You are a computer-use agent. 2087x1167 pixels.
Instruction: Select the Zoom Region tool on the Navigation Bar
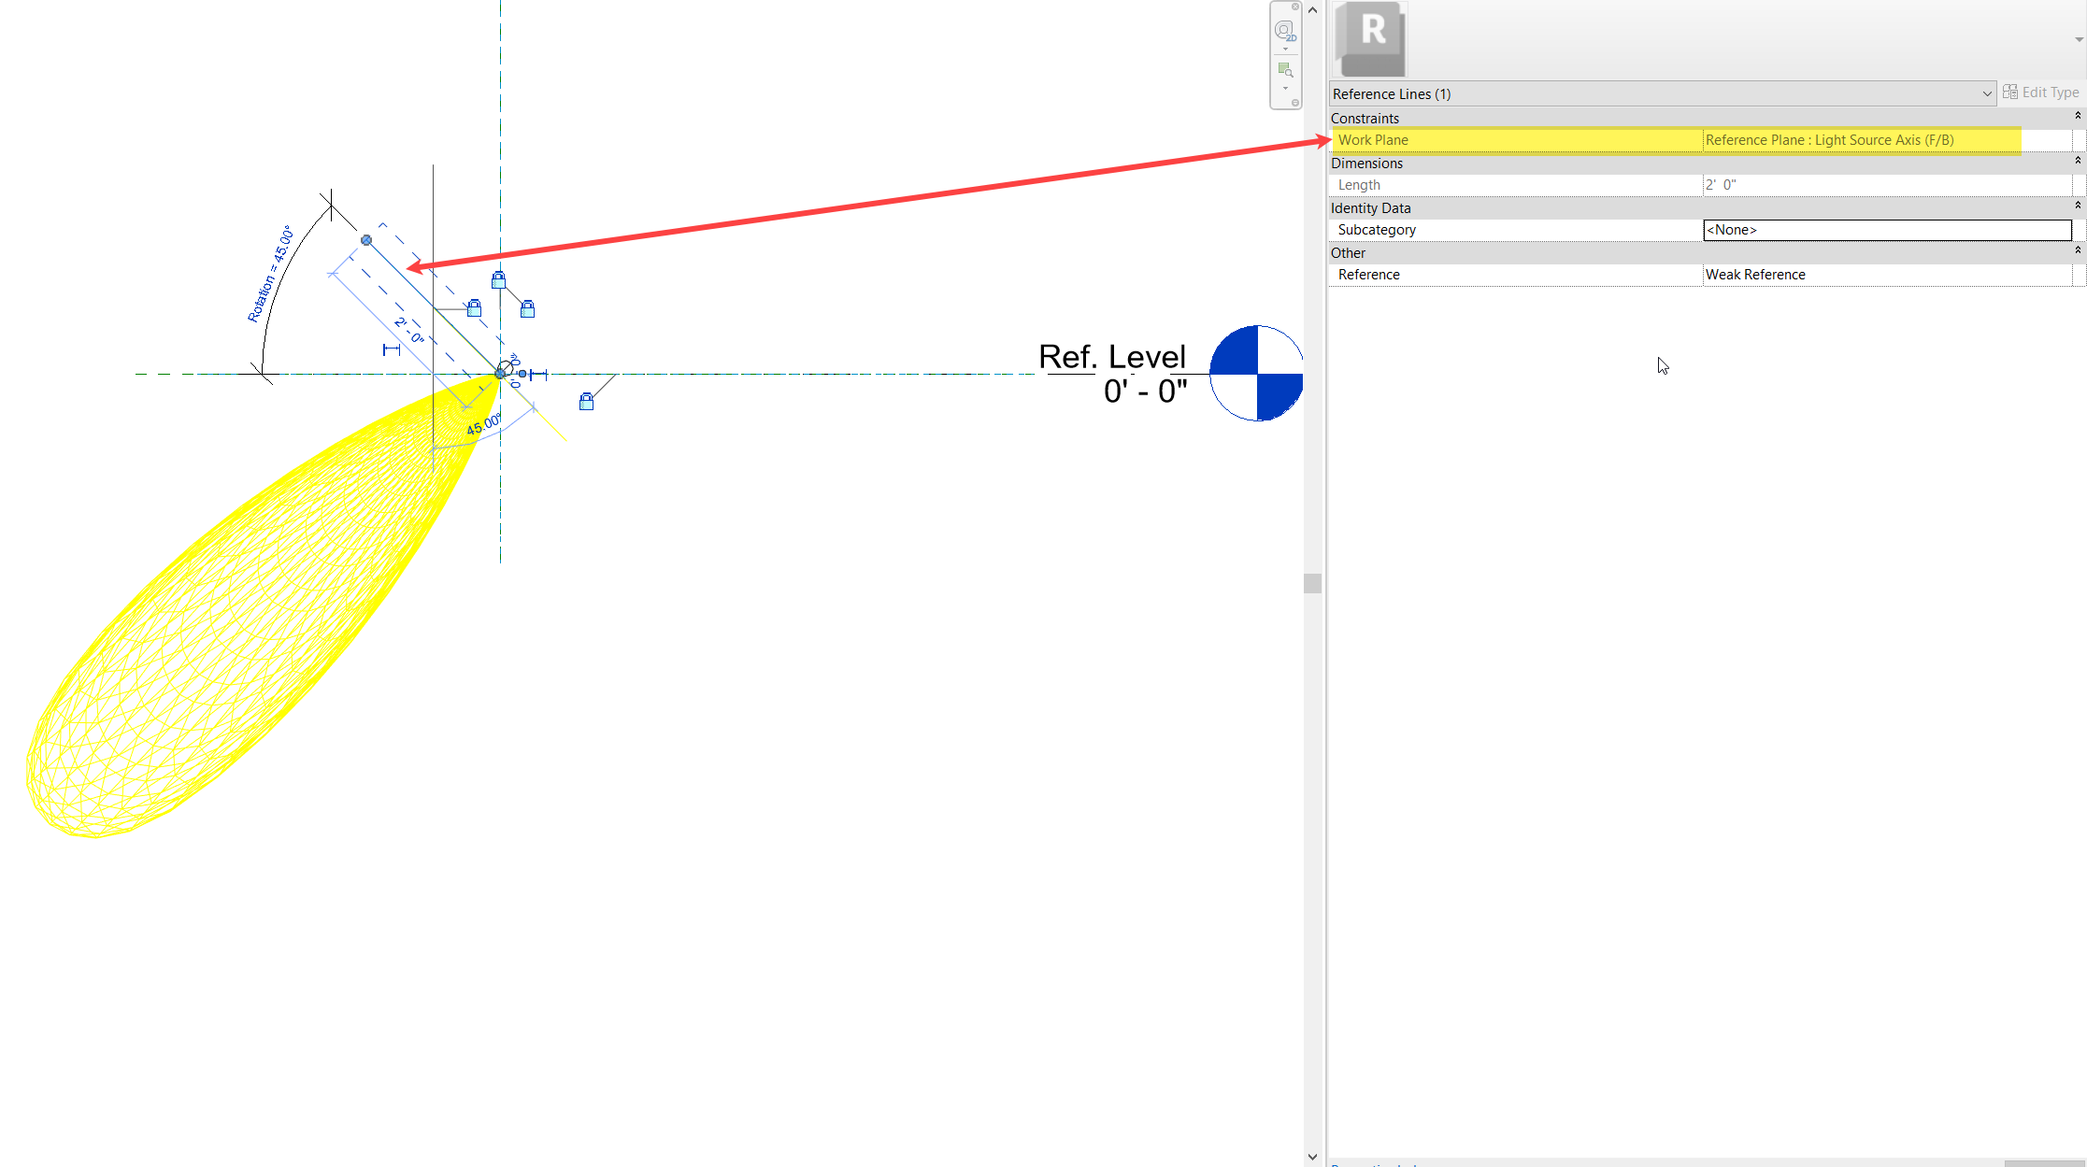click(x=1285, y=69)
